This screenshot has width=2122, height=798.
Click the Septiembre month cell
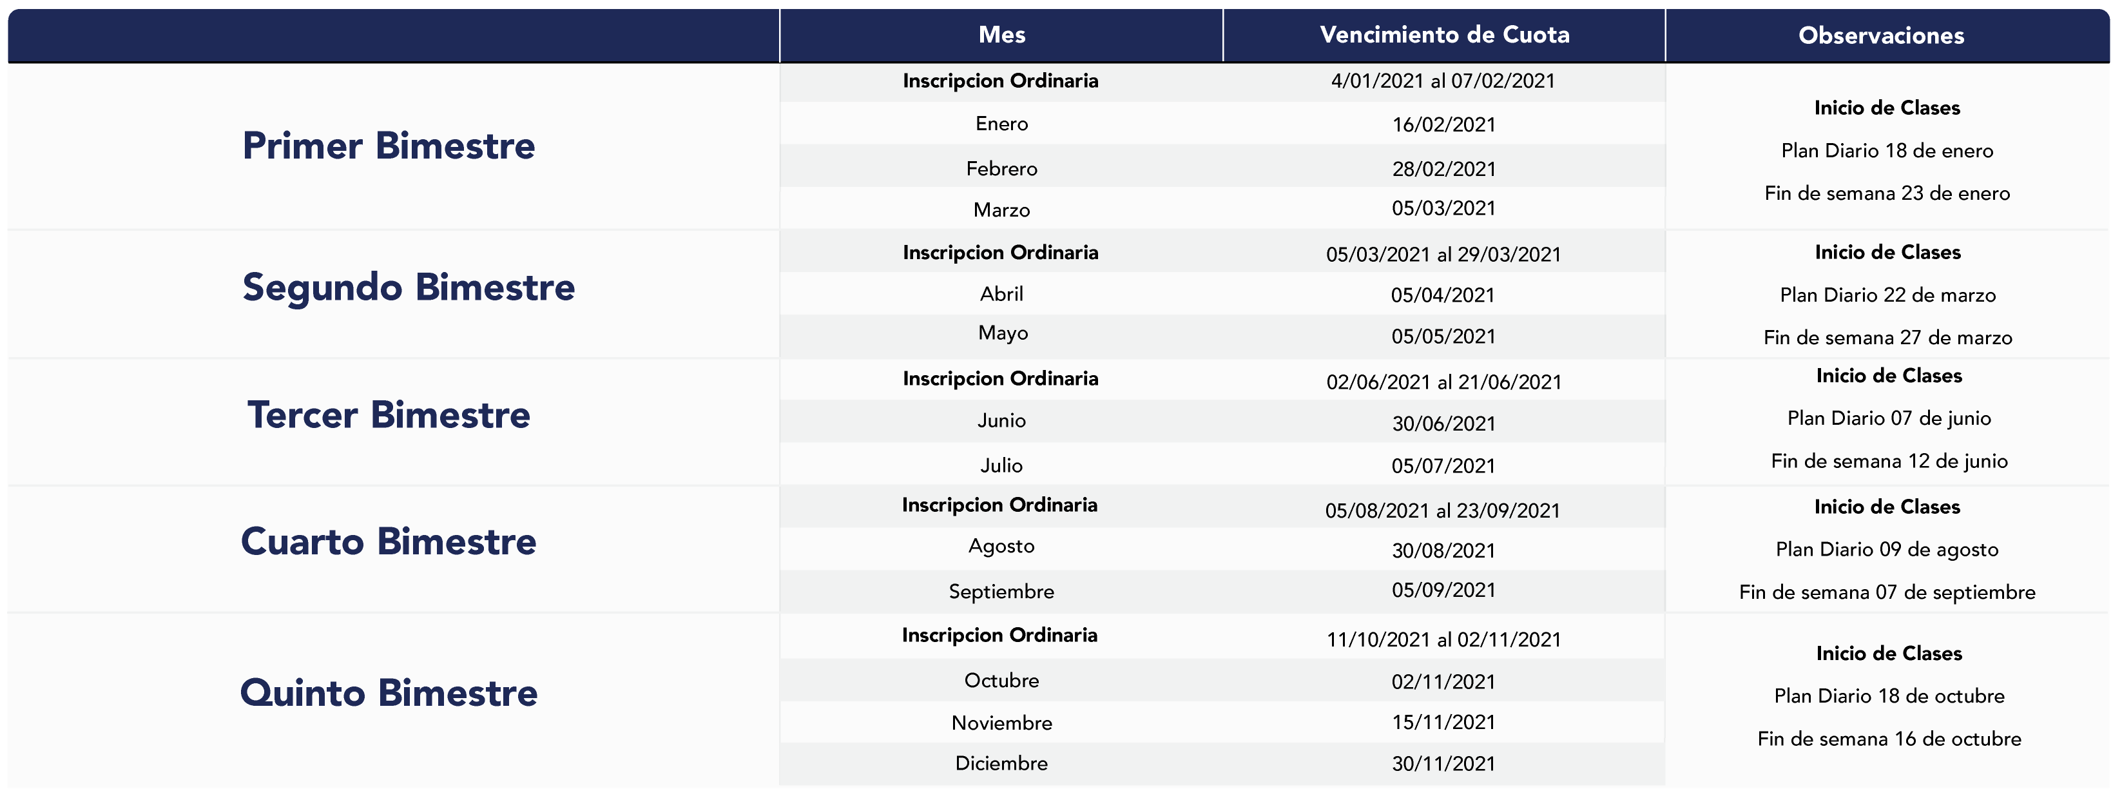[x=1001, y=592]
